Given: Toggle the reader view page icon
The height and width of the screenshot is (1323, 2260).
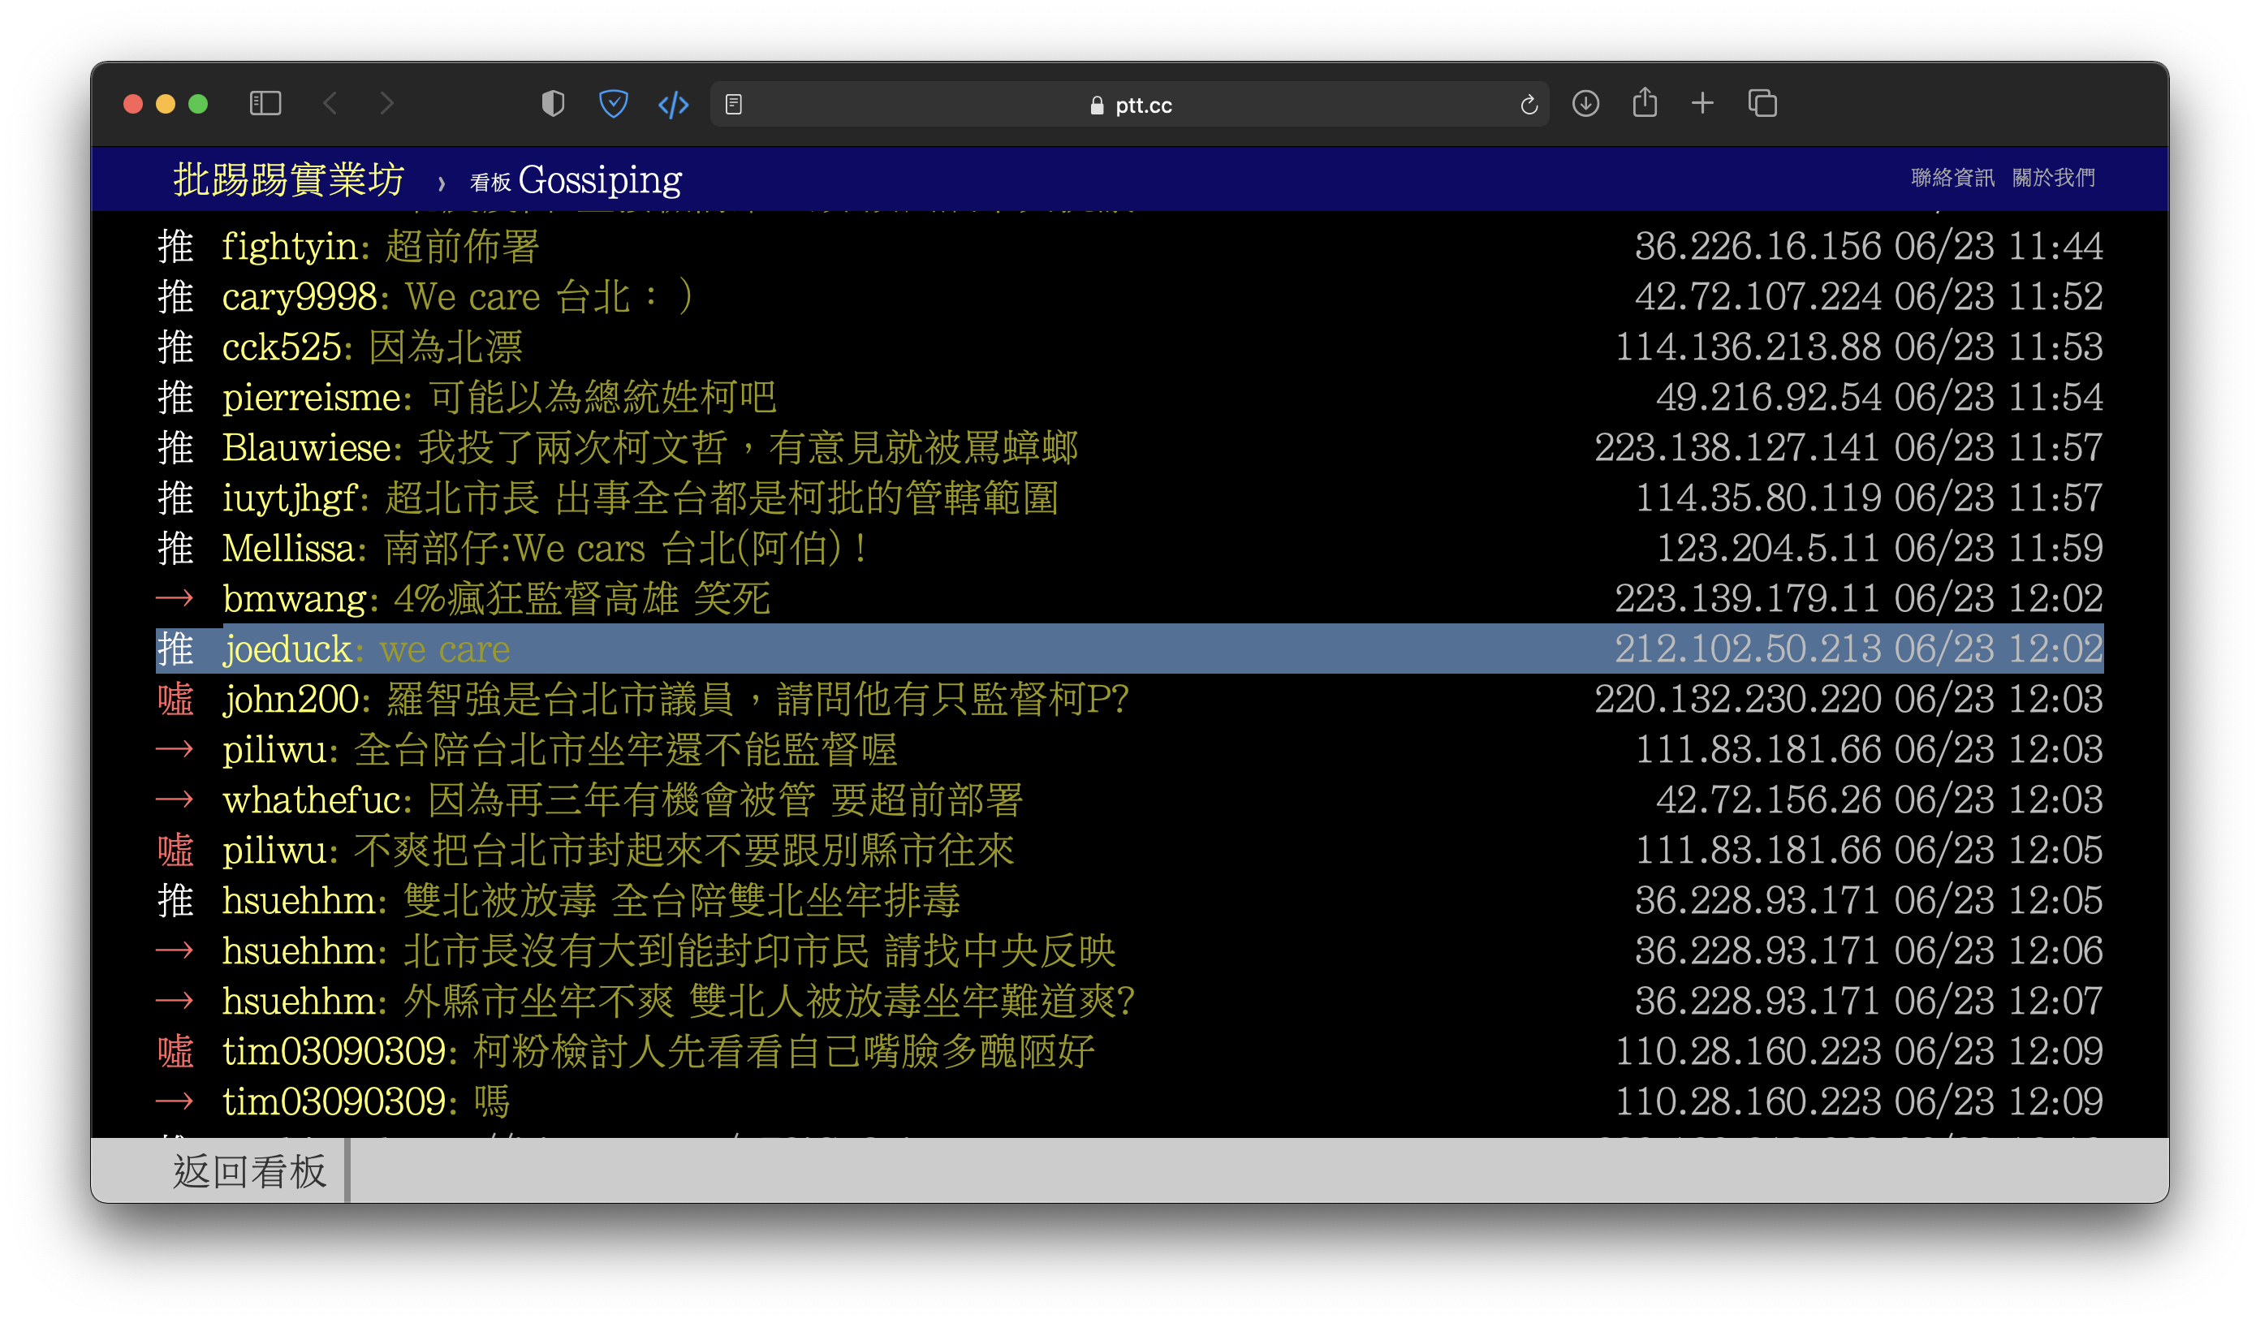Looking at the screenshot, I should click(x=734, y=105).
